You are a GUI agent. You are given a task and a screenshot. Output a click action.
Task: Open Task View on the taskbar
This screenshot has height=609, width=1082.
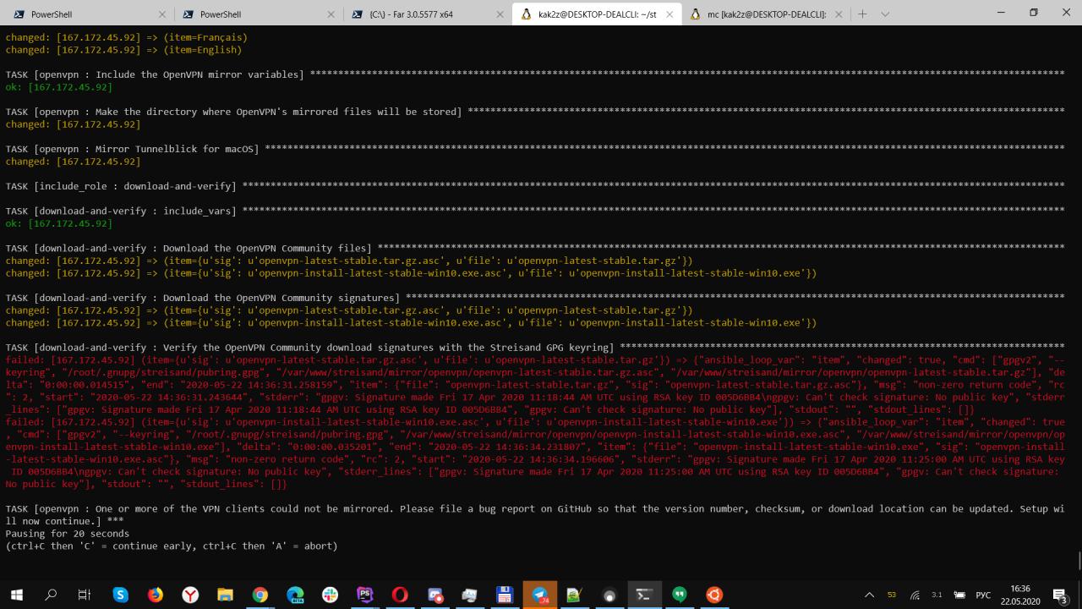[85, 595]
